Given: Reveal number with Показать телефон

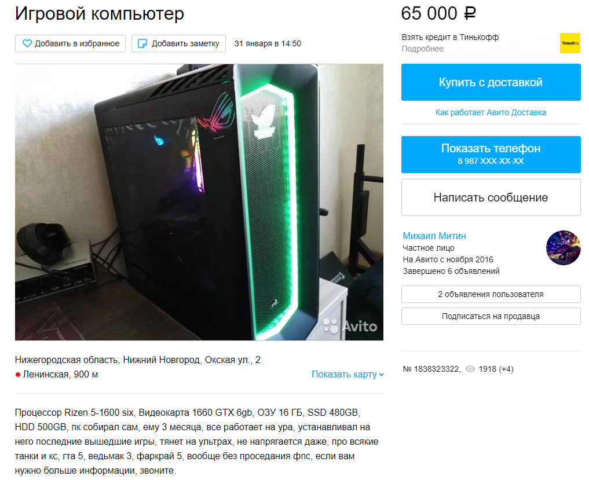Looking at the screenshot, I should 491,155.
